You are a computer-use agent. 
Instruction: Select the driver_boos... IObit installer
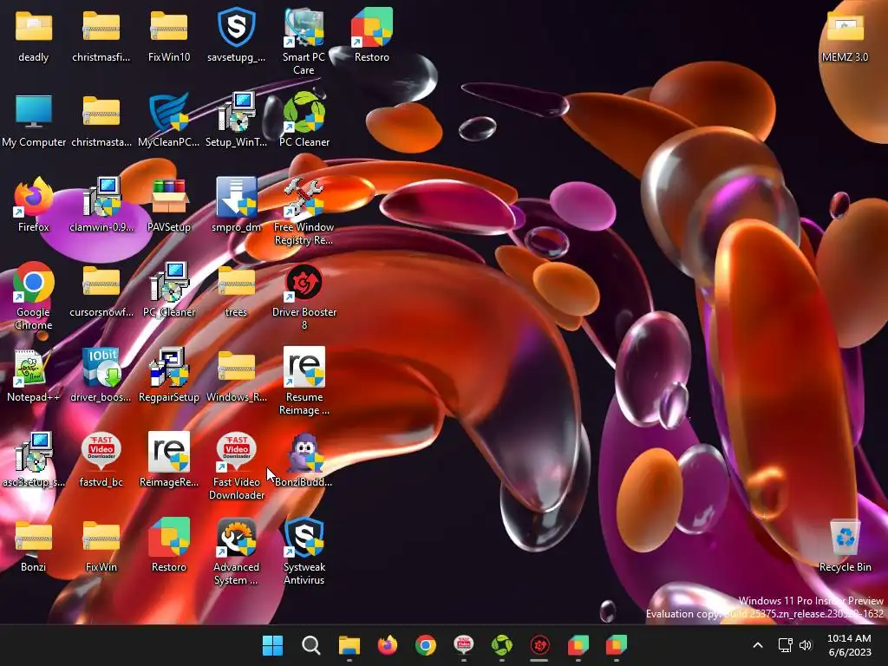pos(101,367)
